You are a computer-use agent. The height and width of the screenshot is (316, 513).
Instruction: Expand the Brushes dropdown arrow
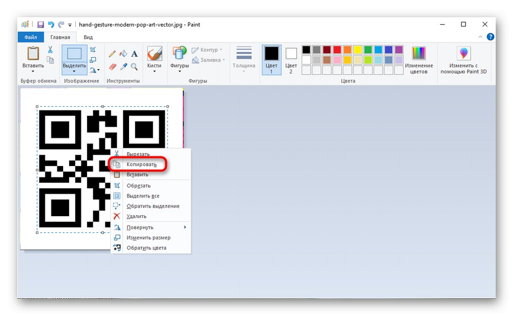[x=154, y=71]
